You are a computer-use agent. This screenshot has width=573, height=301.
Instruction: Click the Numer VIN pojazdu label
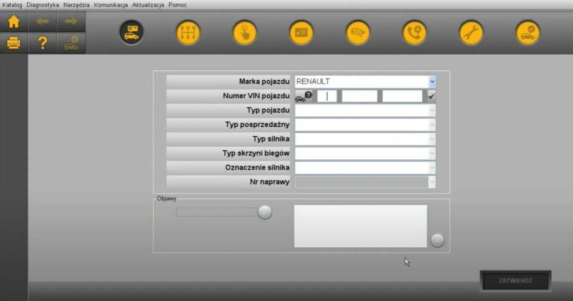256,96
